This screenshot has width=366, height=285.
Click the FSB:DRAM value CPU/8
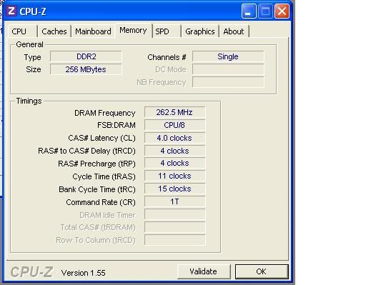(174, 125)
